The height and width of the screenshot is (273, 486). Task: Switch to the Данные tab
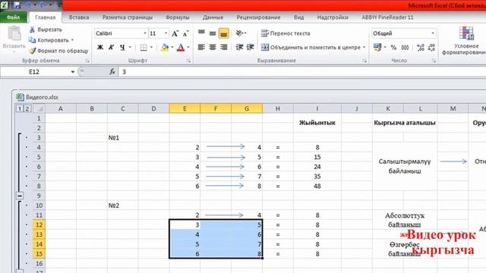(213, 17)
